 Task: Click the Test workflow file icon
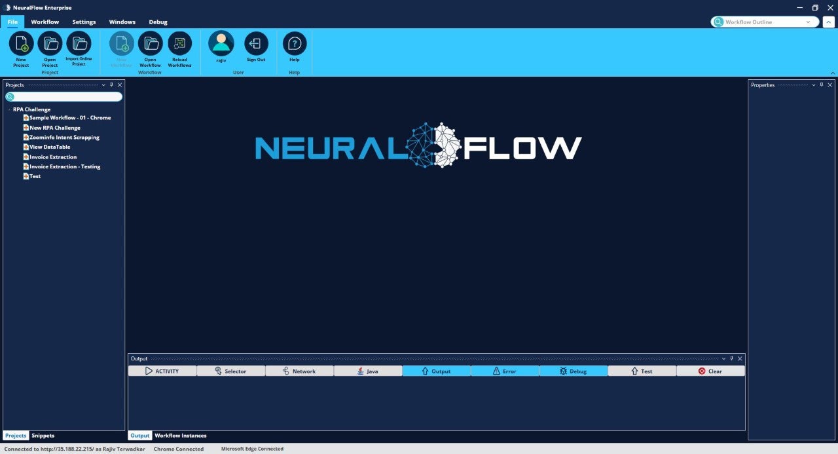(26, 176)
